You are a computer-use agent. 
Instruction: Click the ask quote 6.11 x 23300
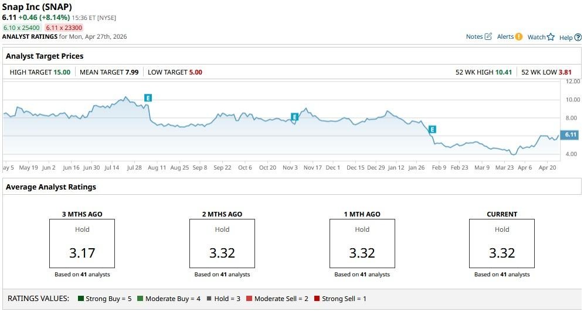pyautogui.click(x=64, y=28)
